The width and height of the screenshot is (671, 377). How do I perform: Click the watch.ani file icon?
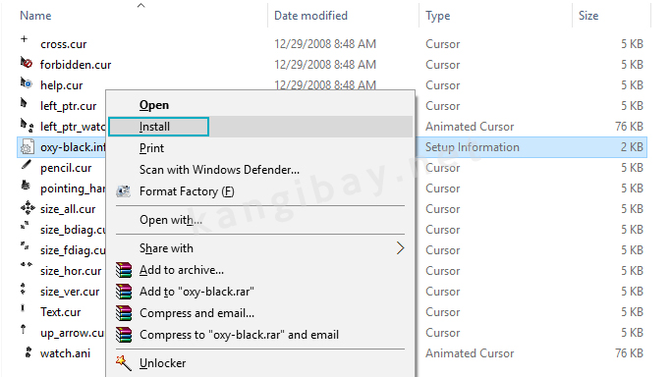pyautogui.click(x=28, y=352)
